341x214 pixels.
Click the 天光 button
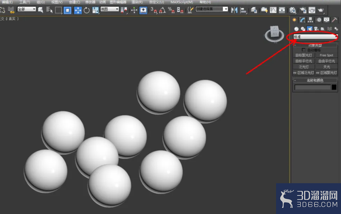click(x=326, y=67)
